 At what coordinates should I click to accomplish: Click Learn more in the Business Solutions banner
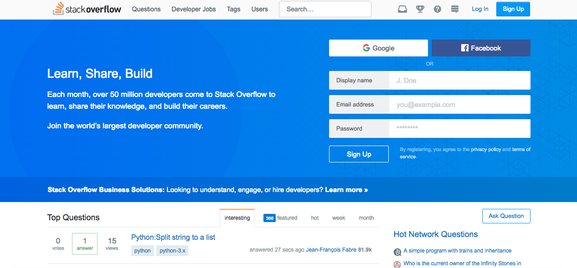[x=346, y=190]
